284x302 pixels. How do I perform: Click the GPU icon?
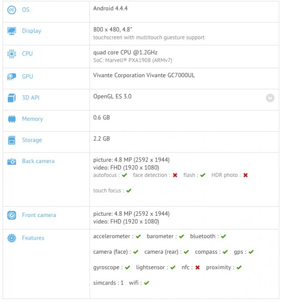pos(12,77)
